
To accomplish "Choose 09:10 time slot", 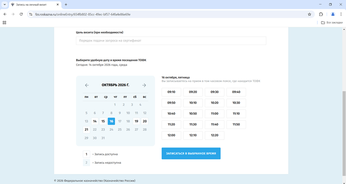I will [171, 92].
